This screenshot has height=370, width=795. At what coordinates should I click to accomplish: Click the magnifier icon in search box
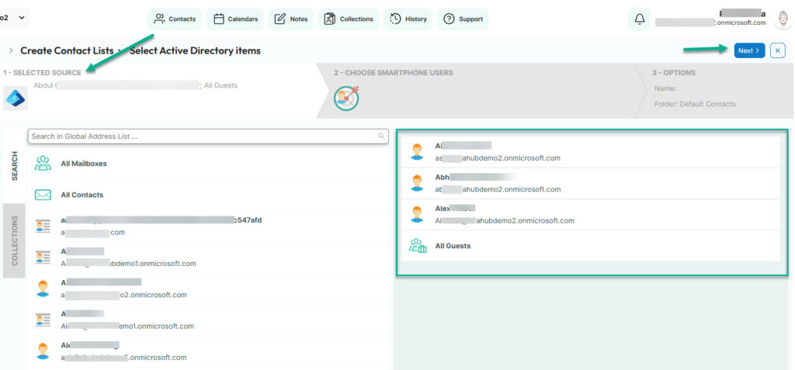[381, 137]
